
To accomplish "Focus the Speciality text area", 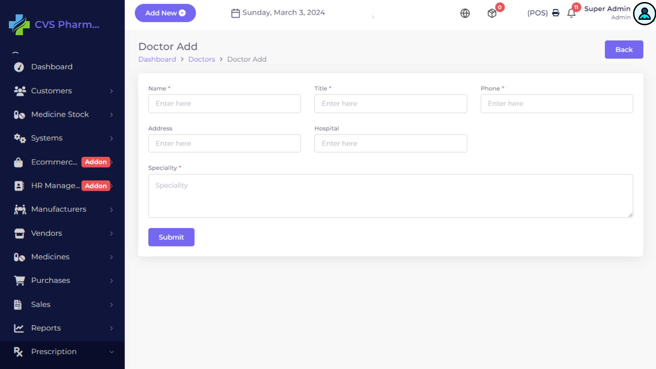I will click(390, 196).
